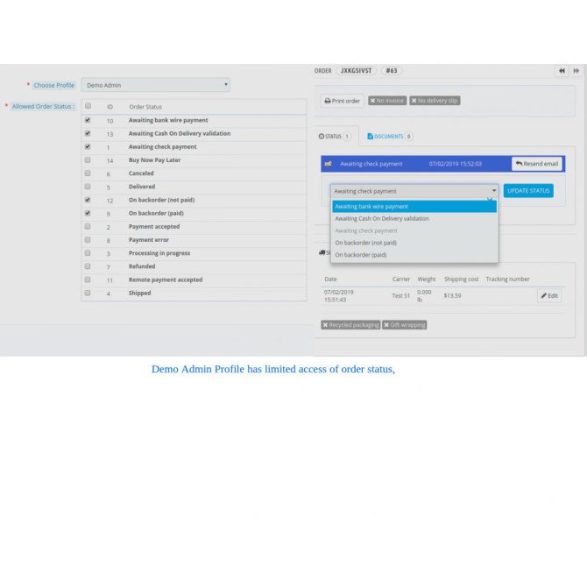The image size is (587, 587).
Task: Click the Order Status column header
Action: 145,107
